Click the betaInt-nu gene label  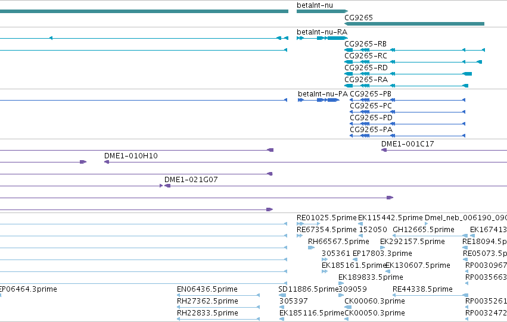pyautogui.click(x=315, y=5)
